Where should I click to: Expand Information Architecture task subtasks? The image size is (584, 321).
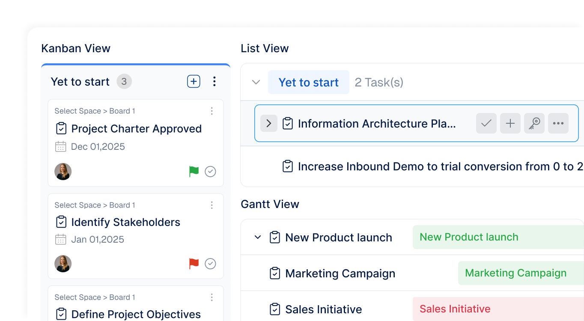[x=269, y=123]
